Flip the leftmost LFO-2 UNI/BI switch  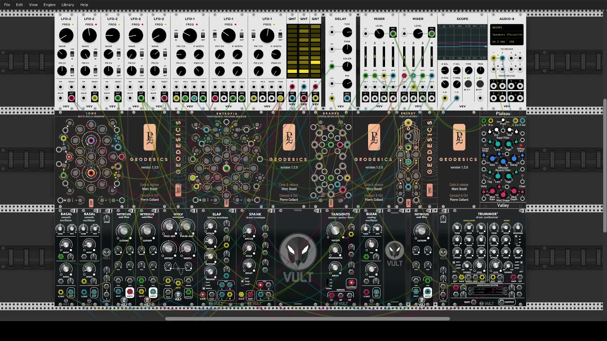[x=72, y=54]
